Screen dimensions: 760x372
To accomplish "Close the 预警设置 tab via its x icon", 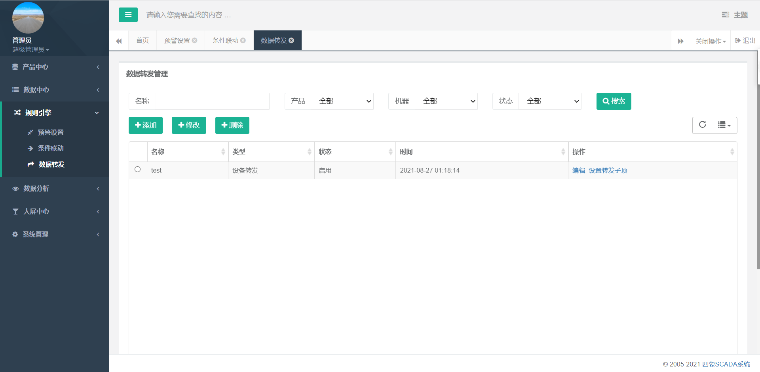I will [x=195, y=40].
